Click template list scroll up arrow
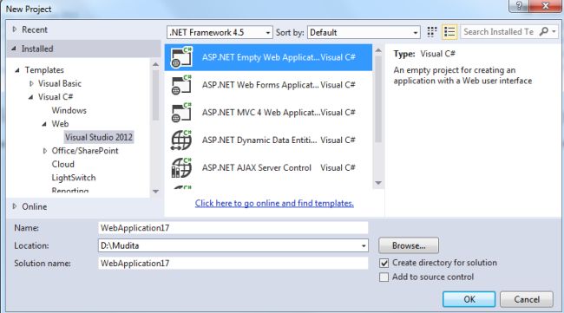 coord(378,50)
